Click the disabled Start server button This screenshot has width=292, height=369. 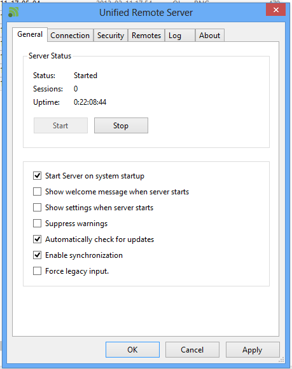tap(60, 126)
